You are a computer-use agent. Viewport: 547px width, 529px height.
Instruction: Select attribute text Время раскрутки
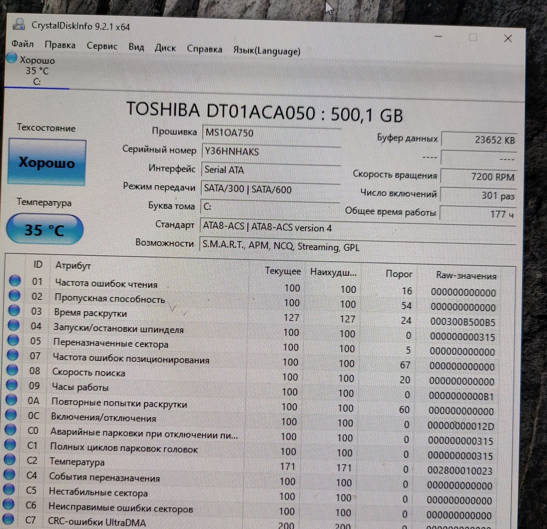(x=90, y=313)
